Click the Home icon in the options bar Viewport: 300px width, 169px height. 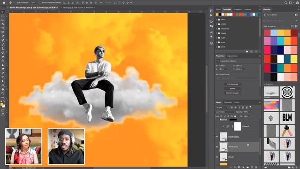click(x=4, y=3)
